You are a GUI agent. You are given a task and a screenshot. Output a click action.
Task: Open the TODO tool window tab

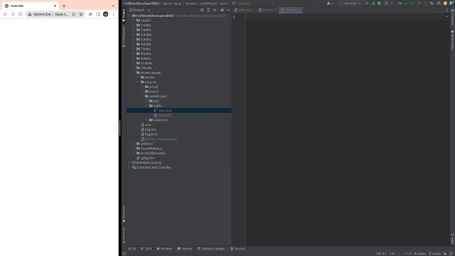pyautogui.click(x=146, y=249)
